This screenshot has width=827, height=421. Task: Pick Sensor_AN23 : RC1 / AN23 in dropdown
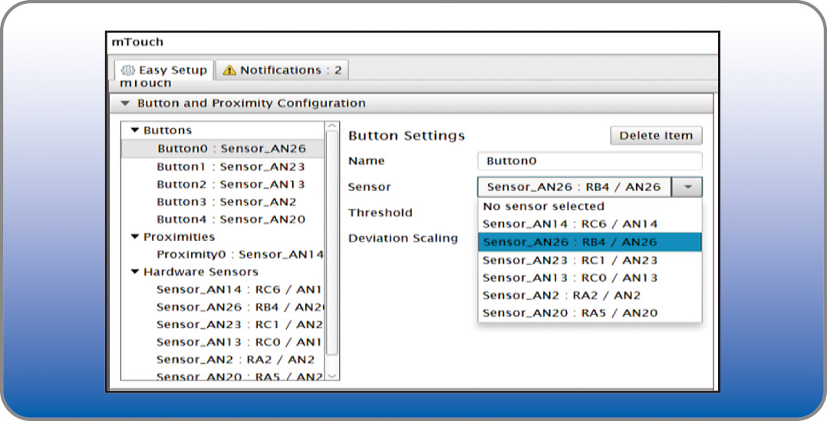[569, 260]
